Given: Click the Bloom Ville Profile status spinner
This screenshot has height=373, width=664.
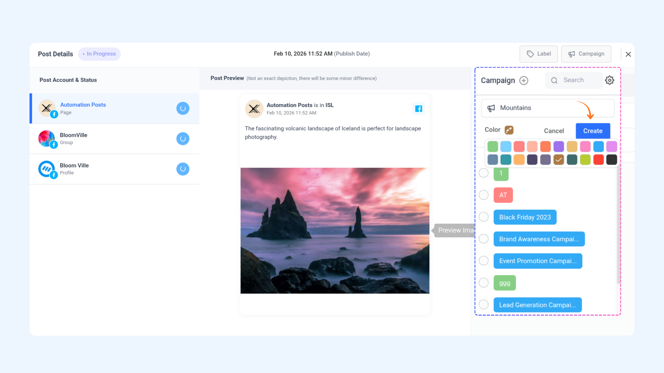Looking at the screenshot, I should coord(183,169).
